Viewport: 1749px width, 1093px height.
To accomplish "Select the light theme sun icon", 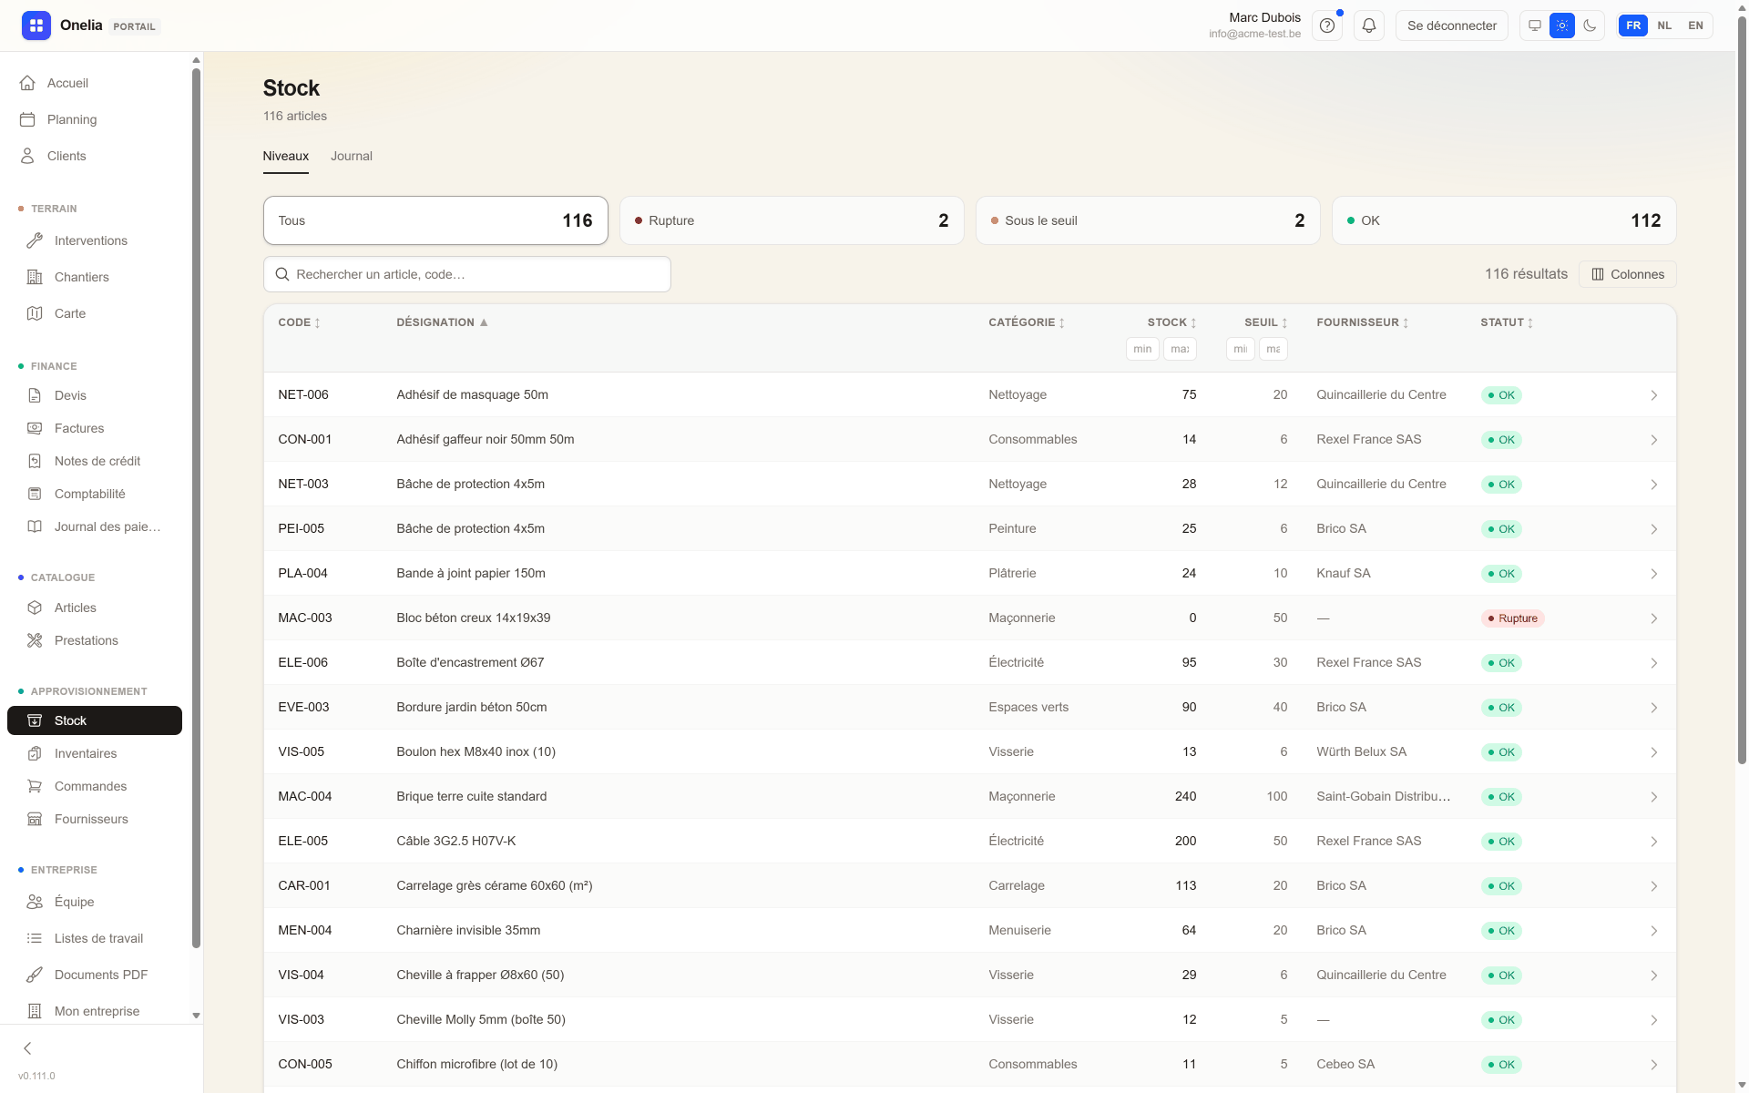I will click(1562, 26).
